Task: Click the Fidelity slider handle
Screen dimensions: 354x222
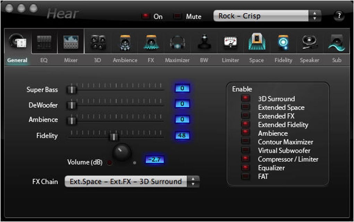Action: pyautogui.click(x=114, y=137)
